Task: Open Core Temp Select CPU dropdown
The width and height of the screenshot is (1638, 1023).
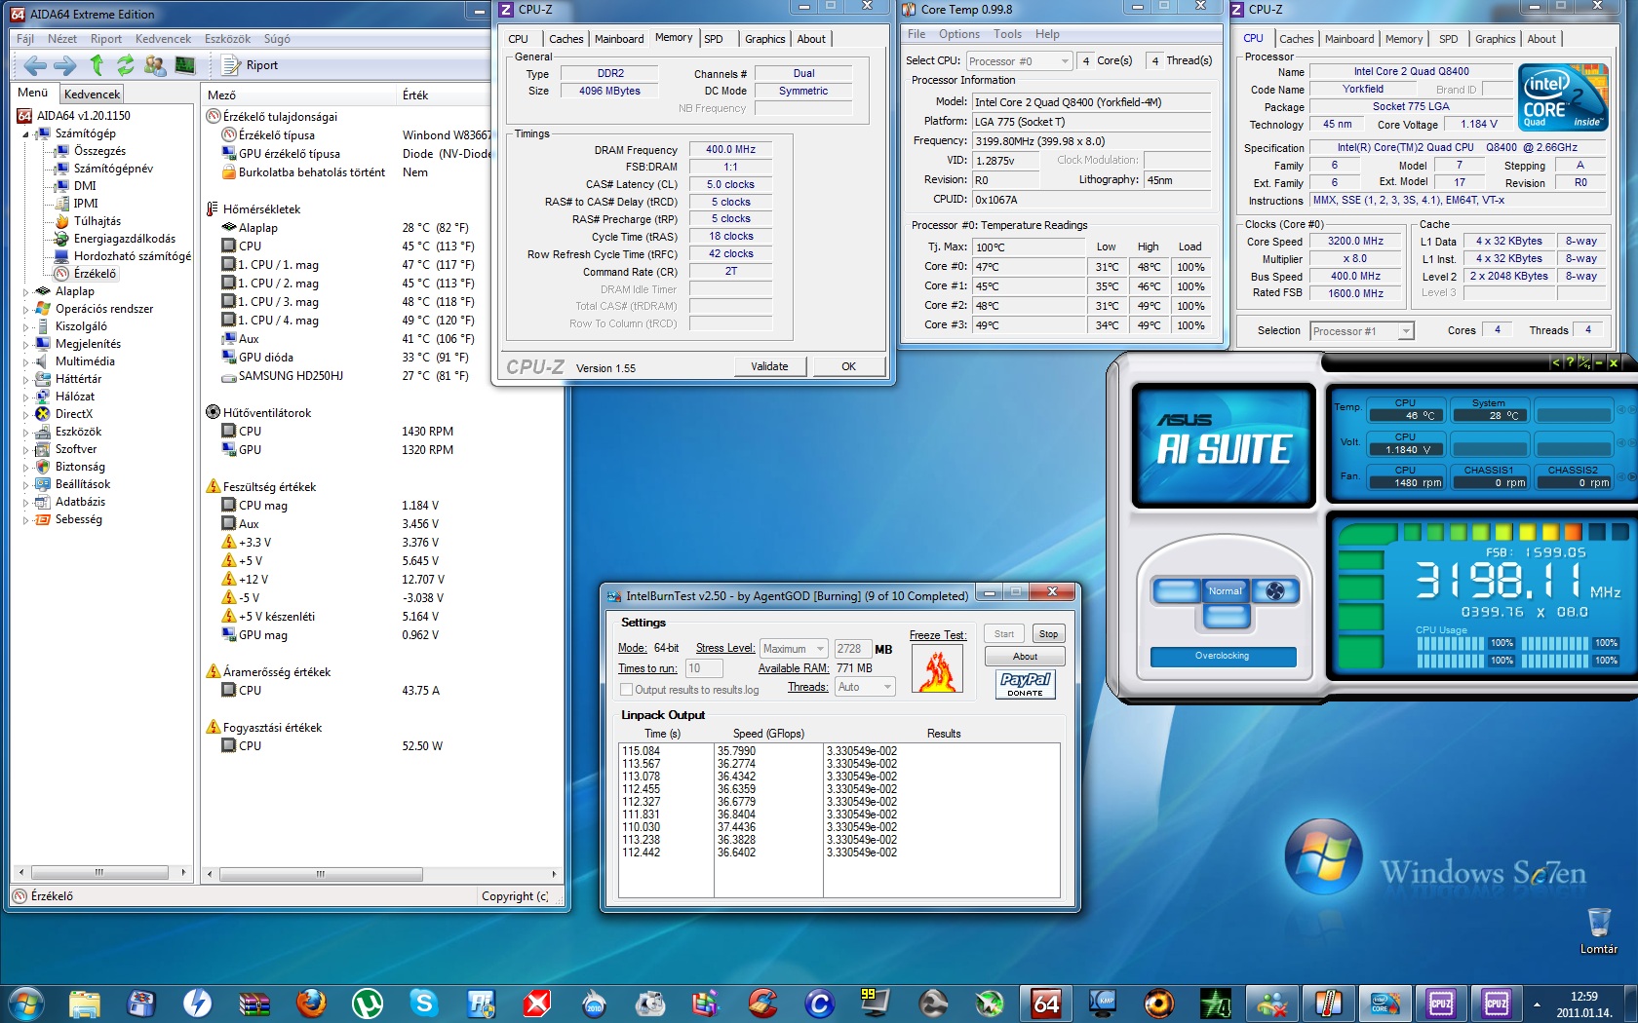Action: coord(1019,61)
